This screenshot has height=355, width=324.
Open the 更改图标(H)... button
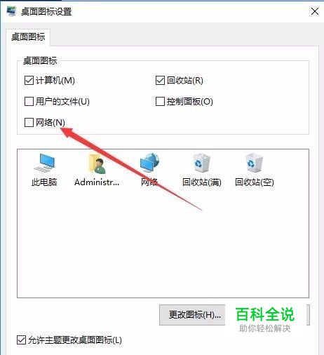192,315
